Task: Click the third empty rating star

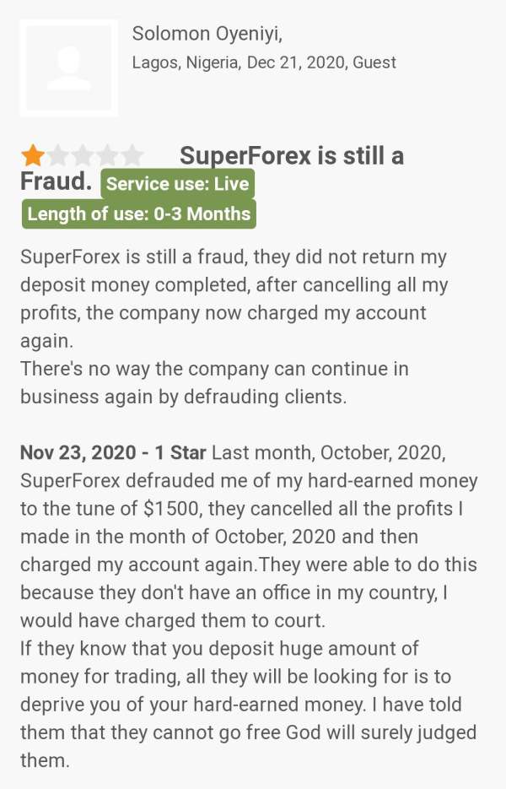Action: [83, 155]
